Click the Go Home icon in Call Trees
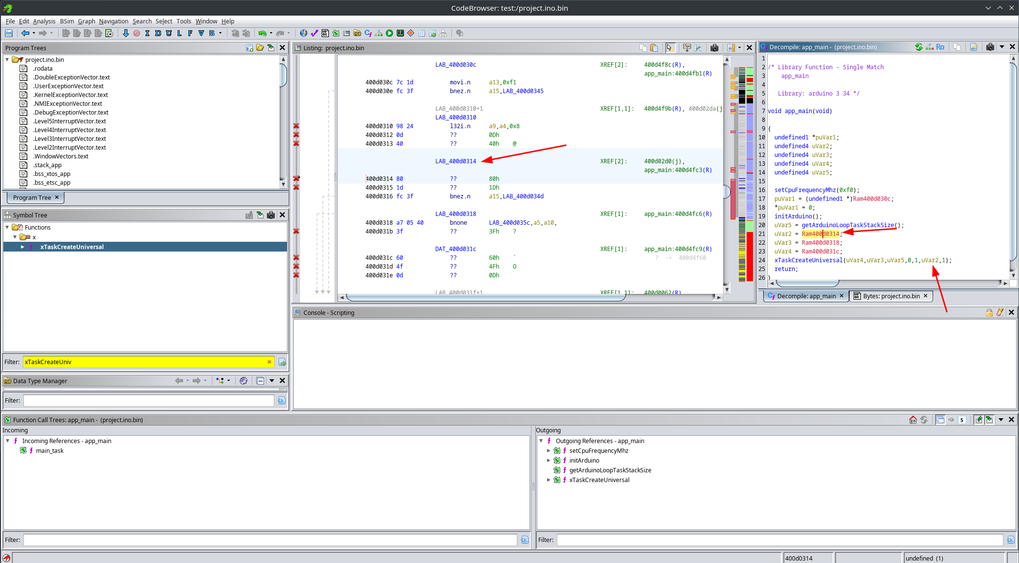Screen dimensions: 1019x563 pyautogui.click(x=913, y=420)
